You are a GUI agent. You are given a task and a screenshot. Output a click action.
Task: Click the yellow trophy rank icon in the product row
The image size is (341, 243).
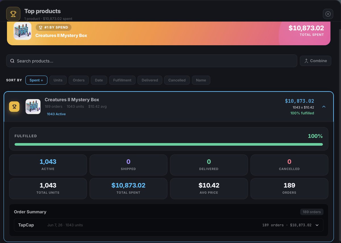coord(14,107)
